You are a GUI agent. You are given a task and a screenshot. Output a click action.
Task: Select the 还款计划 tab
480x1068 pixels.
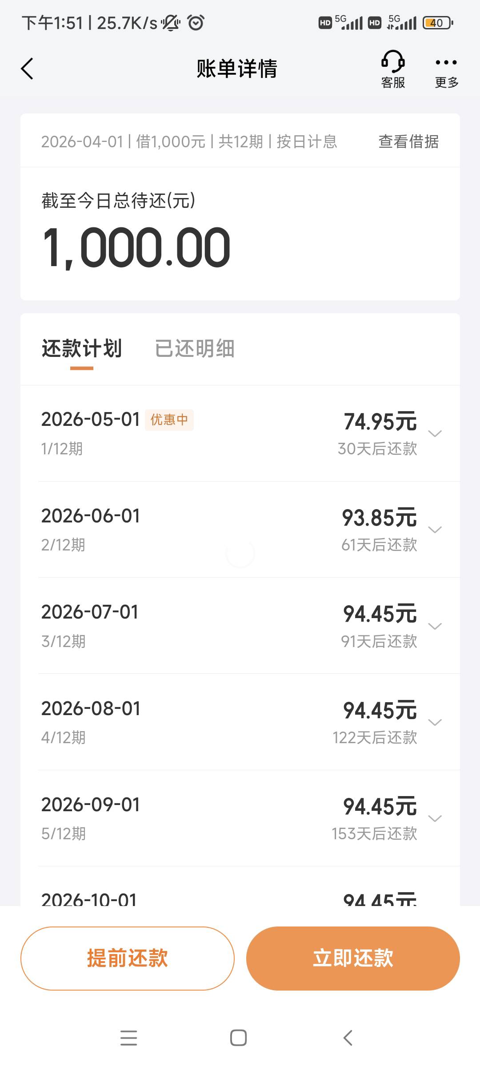tap(82, 348)
